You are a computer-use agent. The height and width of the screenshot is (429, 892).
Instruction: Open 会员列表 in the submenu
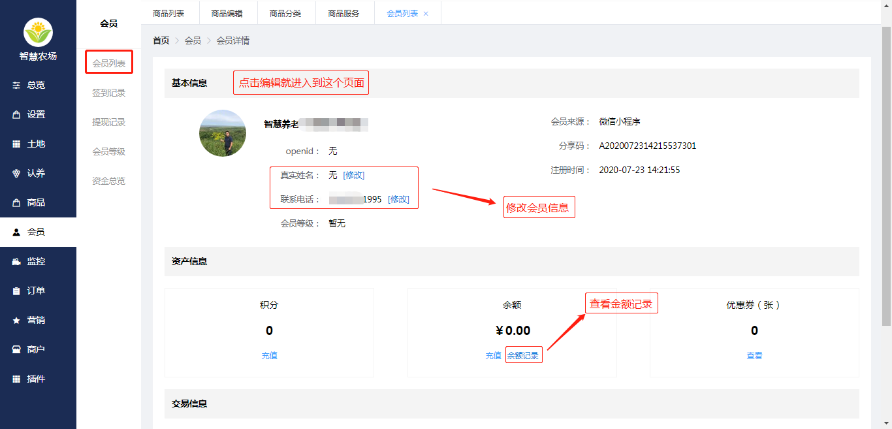click(108, 63)
